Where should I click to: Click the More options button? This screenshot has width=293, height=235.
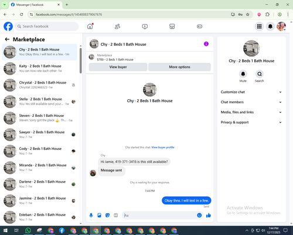179,67
